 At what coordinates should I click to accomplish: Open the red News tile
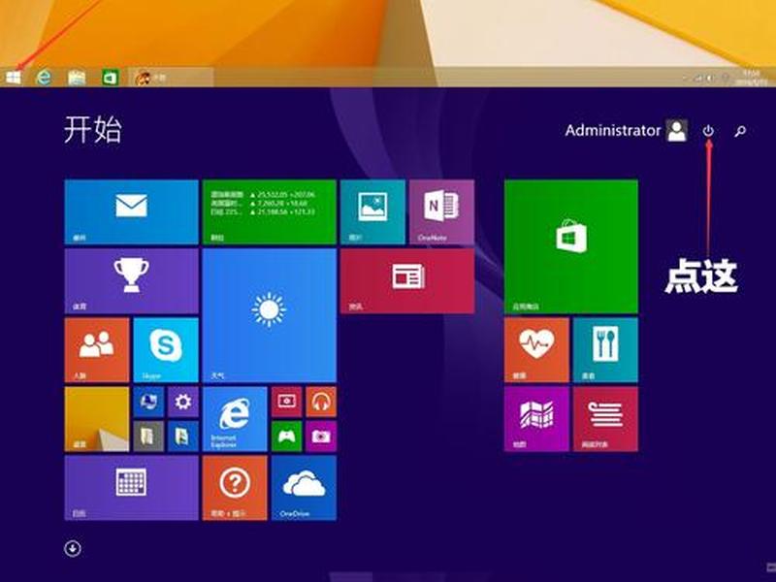[x=407, y=280]
